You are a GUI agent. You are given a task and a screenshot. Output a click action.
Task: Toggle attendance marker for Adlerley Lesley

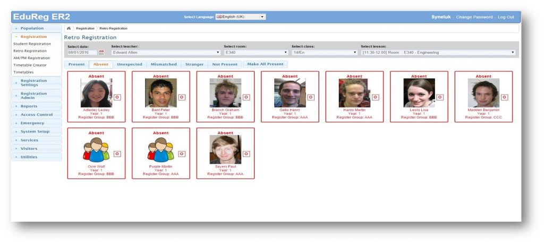(x=117, y=97)
